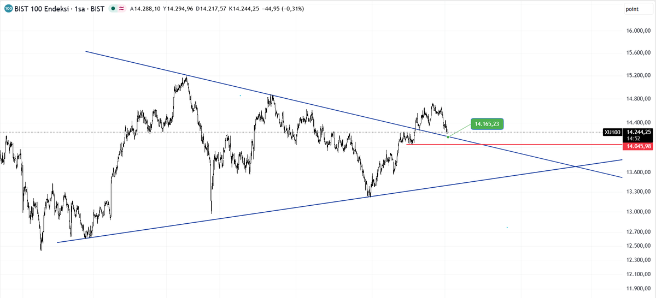This screenshot has width=656, height=298.
Task: Click the 12.100,00 price axis value
Action: (x=638, y=275)
